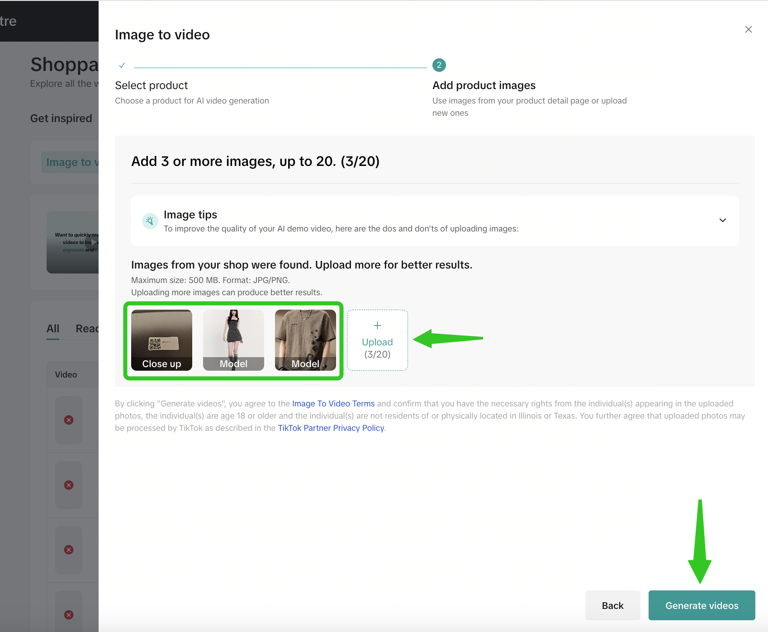The width and height of the screenshot is (768, 632).
Task: Open the TikTok Partner Privacy Policy link
Action: pyautogui.click(x=331, y=428)
